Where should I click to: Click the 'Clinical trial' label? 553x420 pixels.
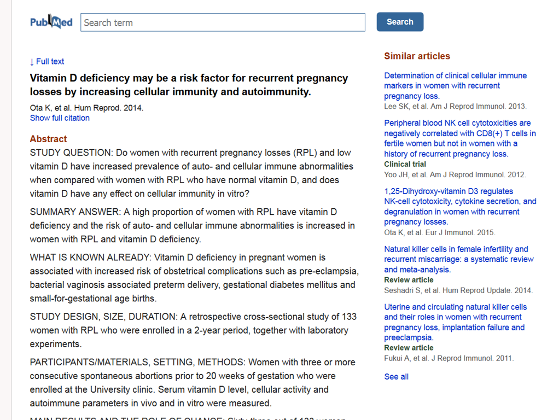(405, 164)
